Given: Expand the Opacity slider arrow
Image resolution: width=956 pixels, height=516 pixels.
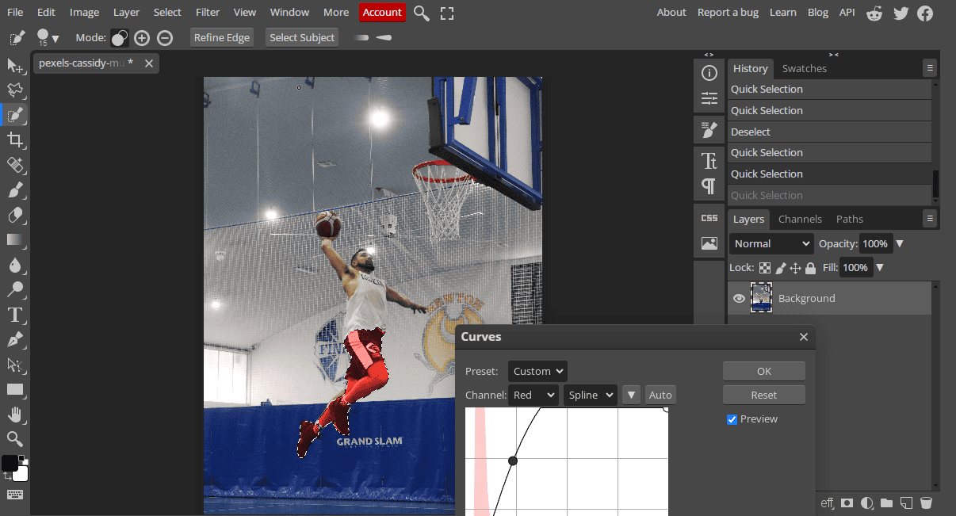Looking at the screenshot, I should (x=901, y=243).
